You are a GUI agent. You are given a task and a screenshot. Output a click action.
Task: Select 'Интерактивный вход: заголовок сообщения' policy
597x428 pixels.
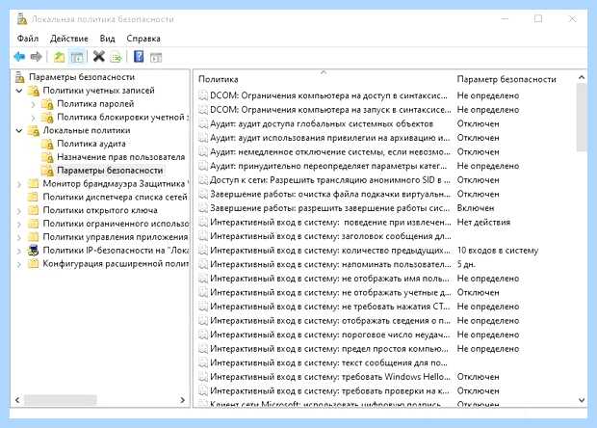329,236
